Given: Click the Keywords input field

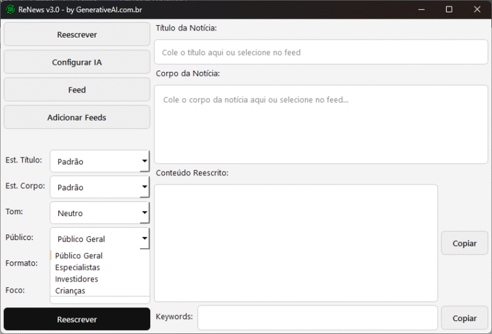Looking at the screenshot, I should (317, 317).
